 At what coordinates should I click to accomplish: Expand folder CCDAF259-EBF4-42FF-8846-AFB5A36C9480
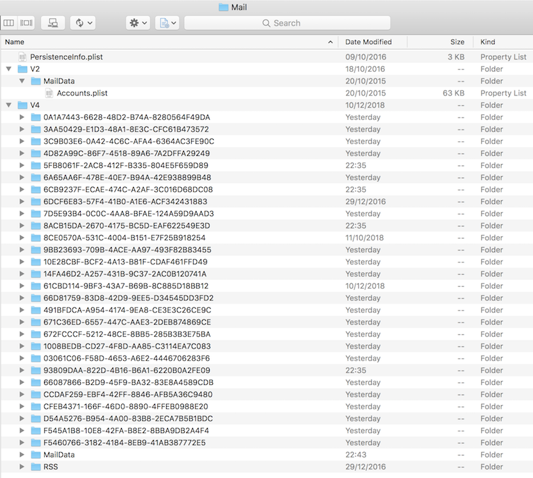[x=22, y=395]
